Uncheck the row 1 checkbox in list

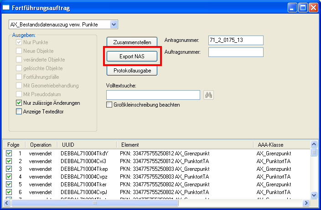pyautogui.click(x=9, y=154)
